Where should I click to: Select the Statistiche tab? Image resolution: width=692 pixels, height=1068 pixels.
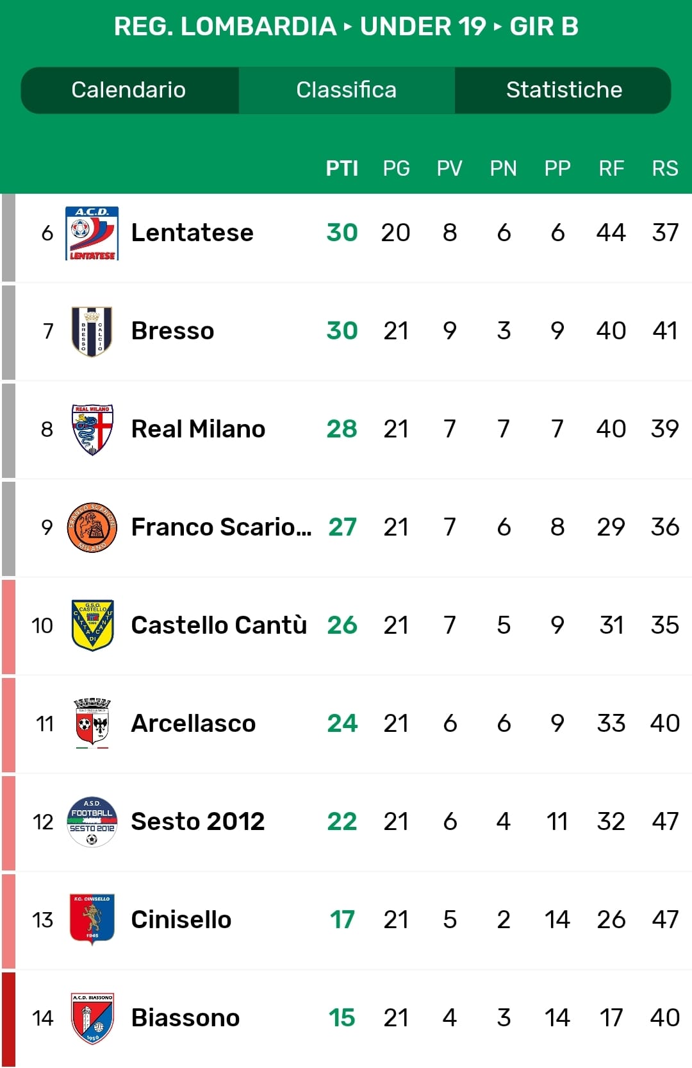pyautogui.click(x=564, y=90)
